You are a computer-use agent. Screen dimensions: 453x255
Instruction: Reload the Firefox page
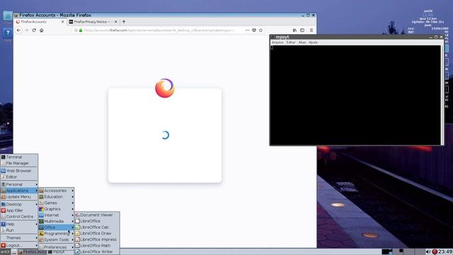point(34,30)
